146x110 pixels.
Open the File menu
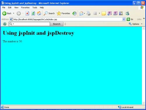click(x=4, y=8)
